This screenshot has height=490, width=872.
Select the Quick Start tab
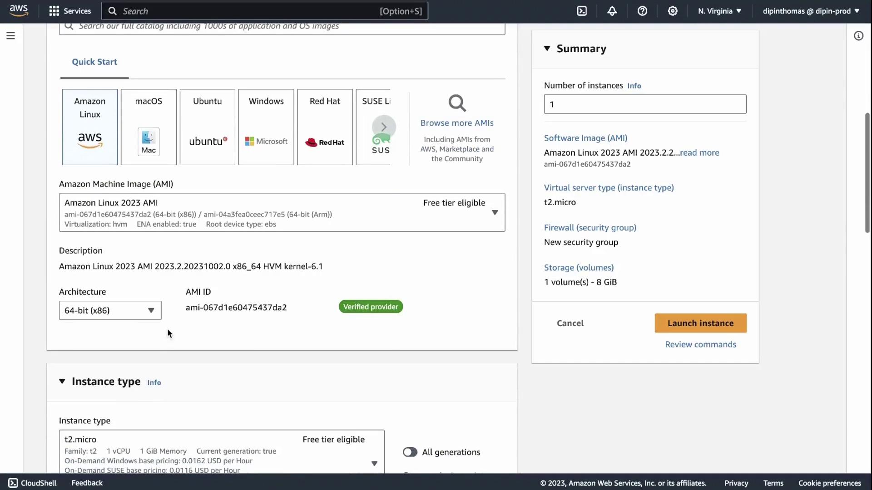click(x=94, y=62)
